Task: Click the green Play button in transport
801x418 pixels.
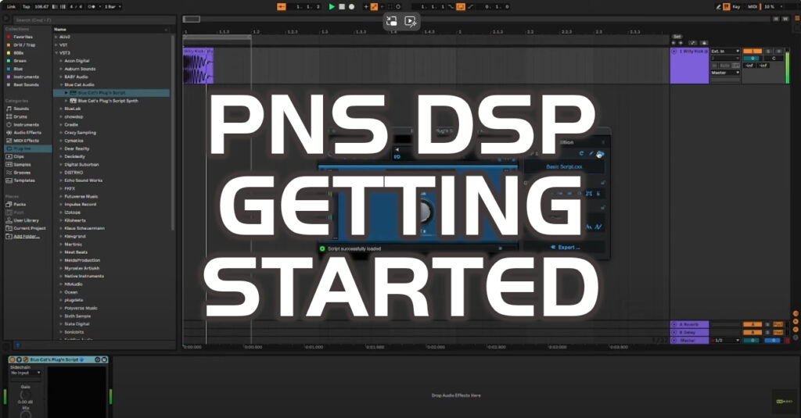Action: tap(332, 6)
